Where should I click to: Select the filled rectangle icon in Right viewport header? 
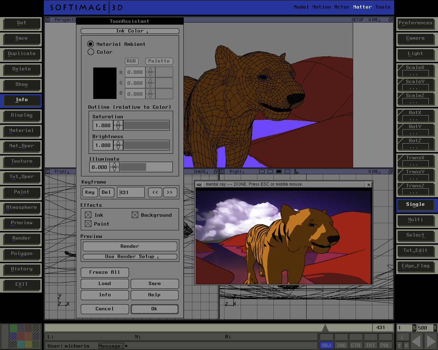coord(279,172)
